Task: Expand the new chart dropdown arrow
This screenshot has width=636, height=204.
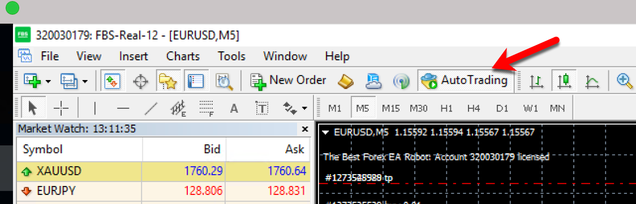Action: click(x=48, y=81)
